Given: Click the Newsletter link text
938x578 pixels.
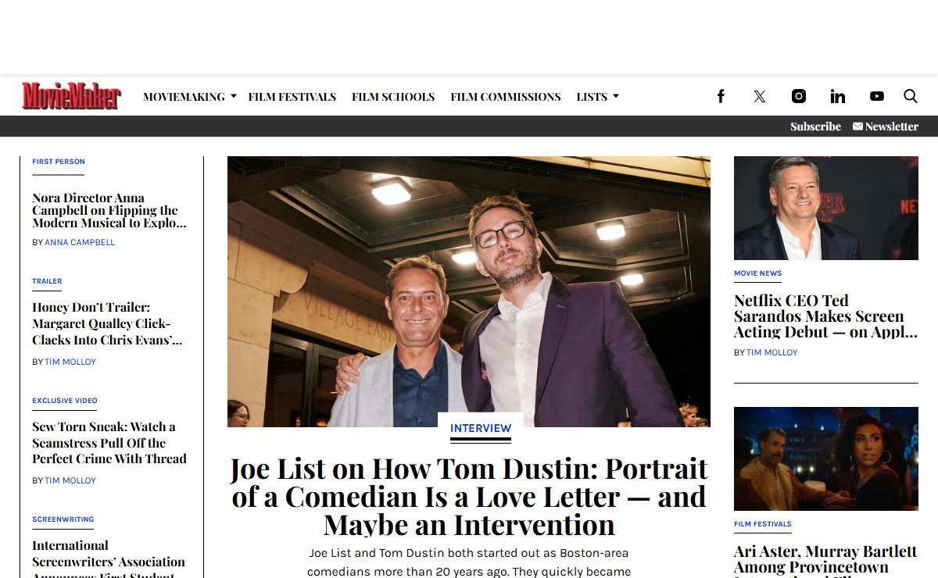Looking at the screenshot, I should coord(892,127).
